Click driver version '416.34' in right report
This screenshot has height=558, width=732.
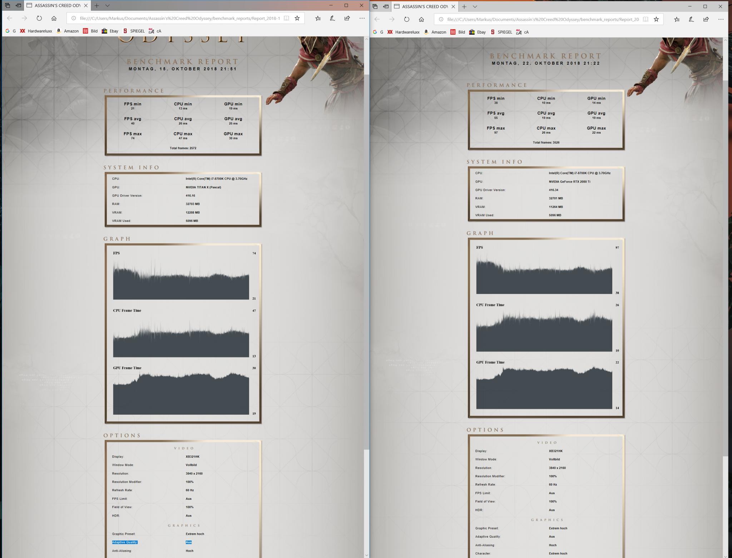click(x=553, y=190)
